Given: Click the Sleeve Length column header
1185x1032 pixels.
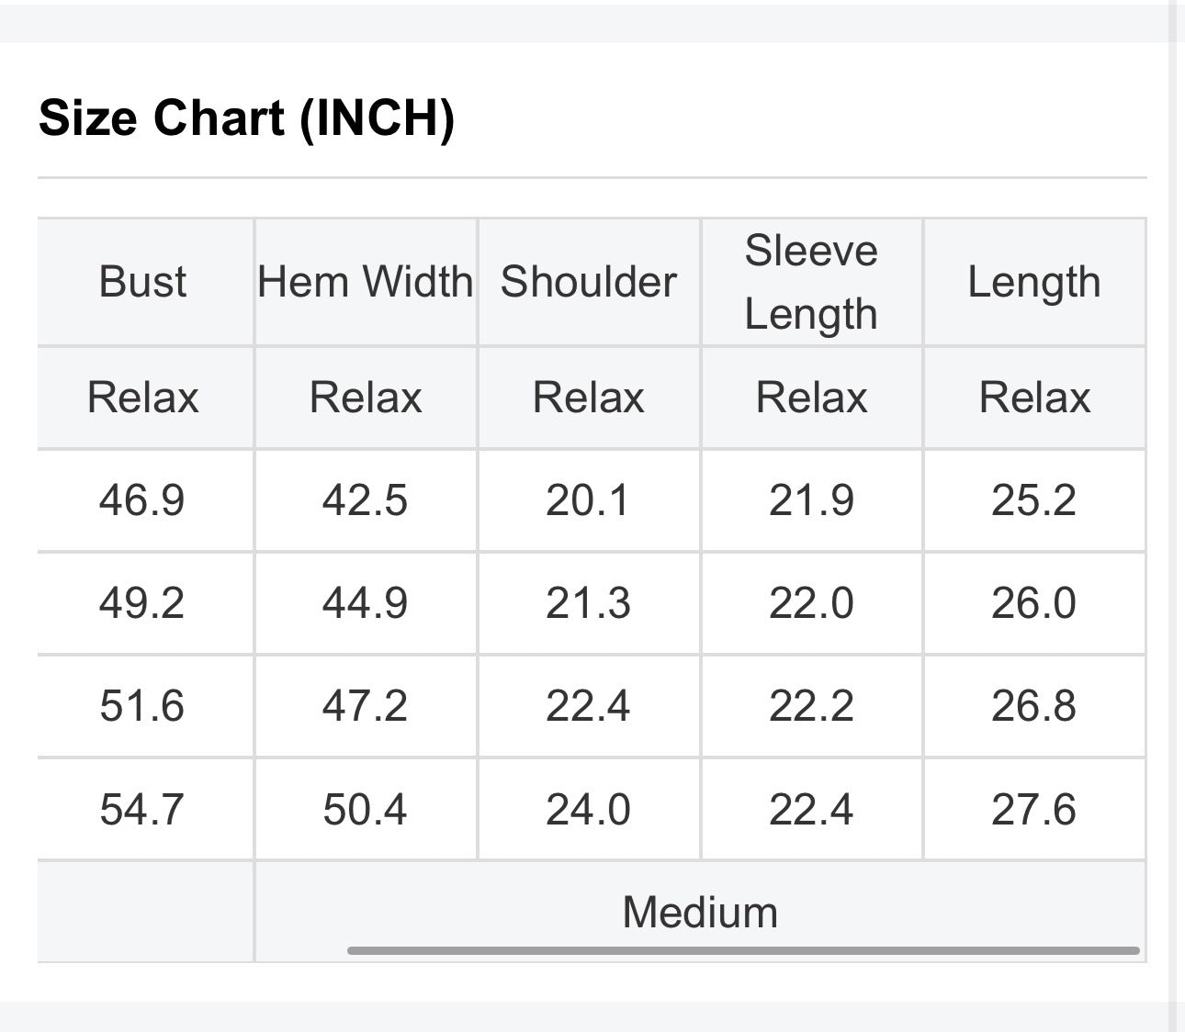Looking at the screenshot, I should pos(811,282).
